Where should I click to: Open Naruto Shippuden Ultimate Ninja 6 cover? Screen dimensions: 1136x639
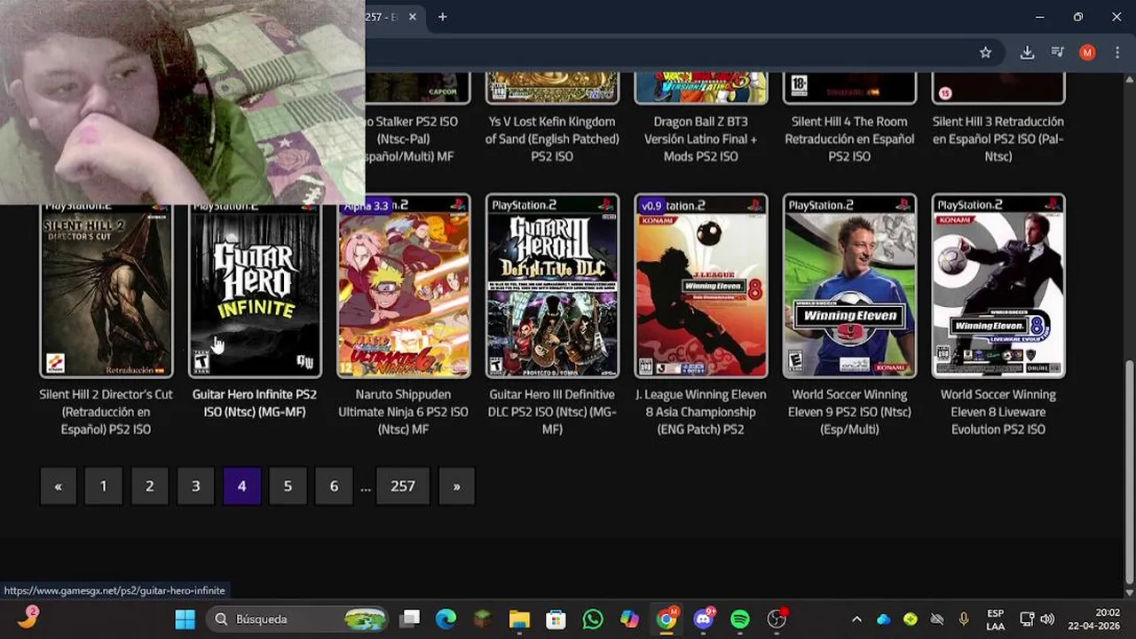pyautogui.click(x=404, y=286)
